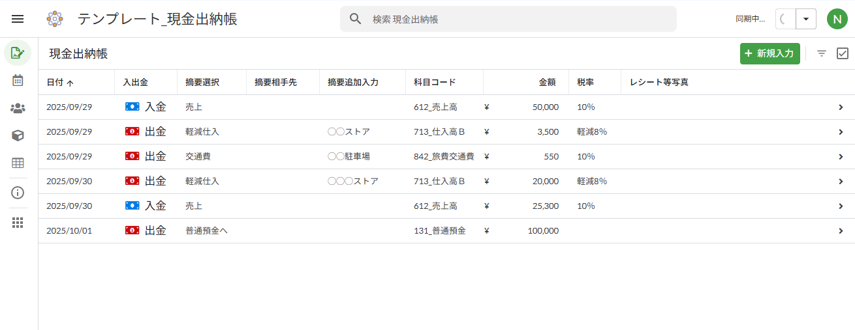Open the info icon in sidebar

click(x=18, y=193)
